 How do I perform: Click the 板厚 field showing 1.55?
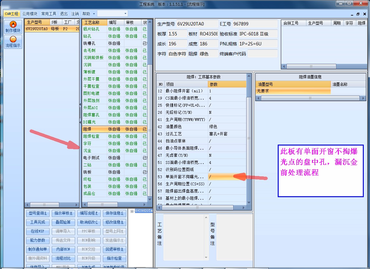coord(177,34)
